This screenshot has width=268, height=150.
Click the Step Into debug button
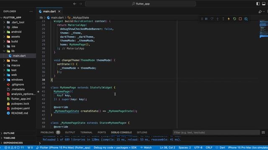click(218, 19)
